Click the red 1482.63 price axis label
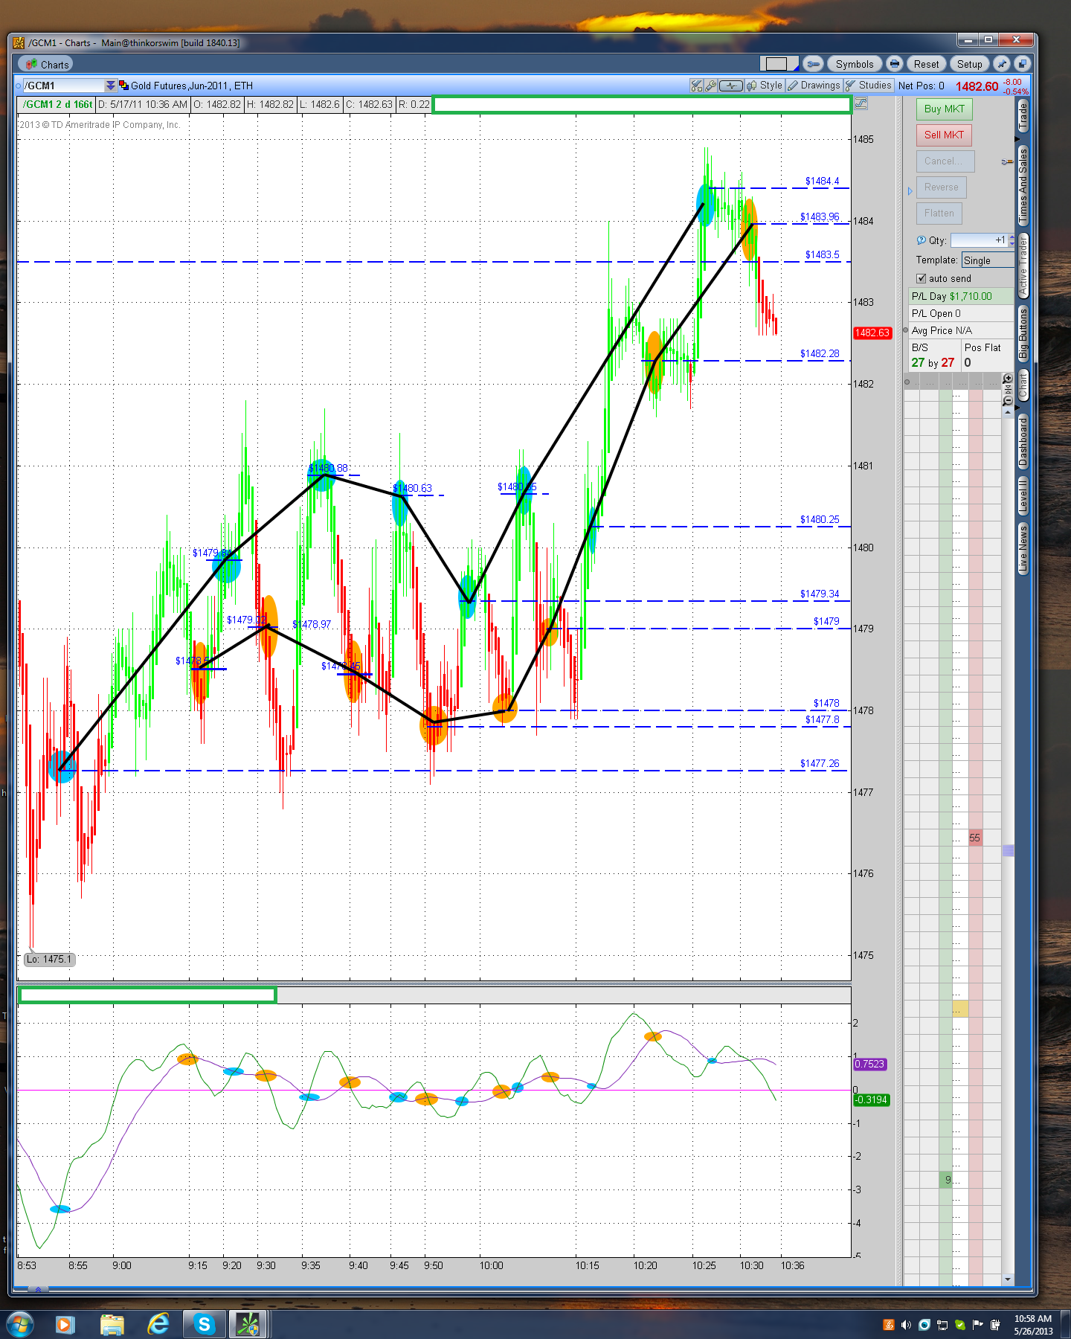 872,333
